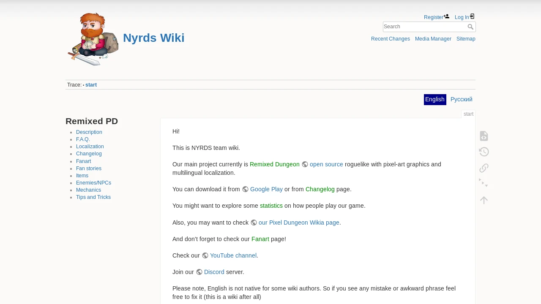Click the Show pagesource icon
Image resolution: width=541 pixels, height=304 pixels.
click(x=484, y=136)
